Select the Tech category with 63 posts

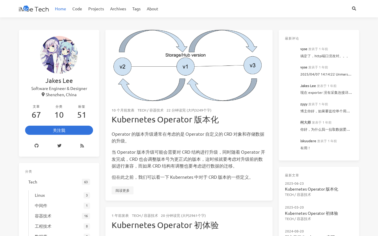[x=59, y=182]
